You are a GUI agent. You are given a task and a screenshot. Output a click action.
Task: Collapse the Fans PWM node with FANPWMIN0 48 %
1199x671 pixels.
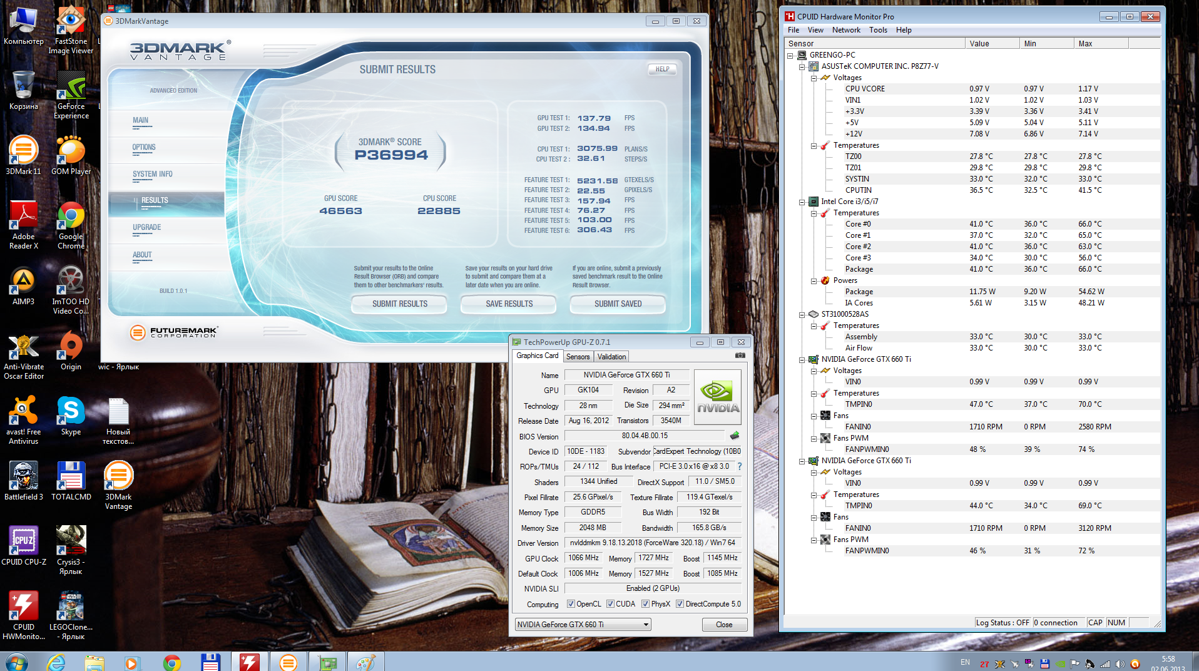point(814,438)
